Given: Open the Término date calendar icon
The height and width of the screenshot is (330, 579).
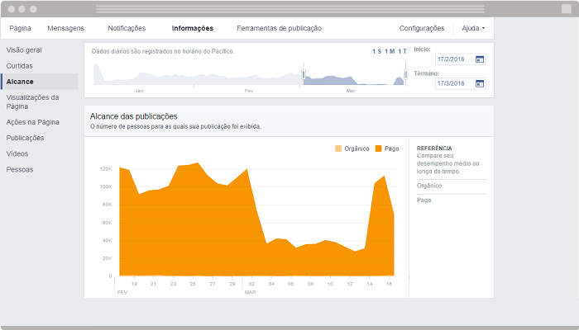Looking at the screenshot, I should point(479,83).
